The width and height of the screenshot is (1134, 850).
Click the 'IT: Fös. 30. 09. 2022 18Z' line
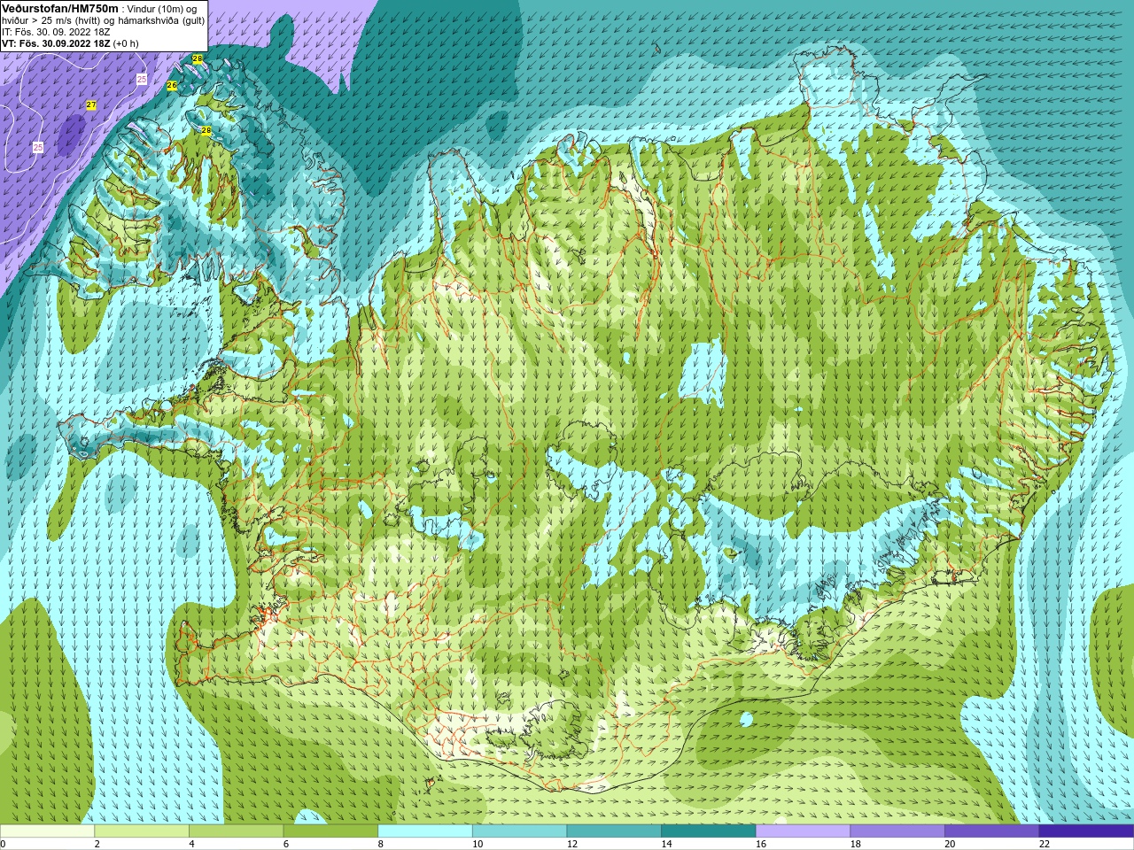(x=56, y=32)
